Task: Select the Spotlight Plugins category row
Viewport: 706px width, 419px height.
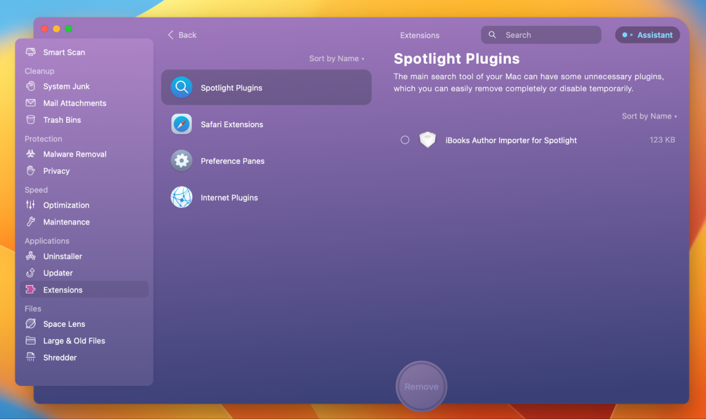Action: (x=266, y=88)
